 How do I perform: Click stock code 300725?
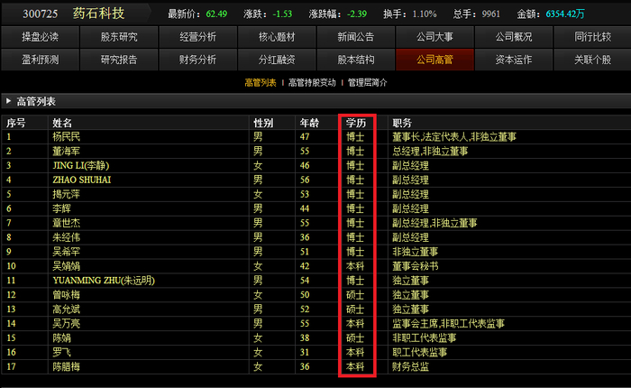click(41, 14)
